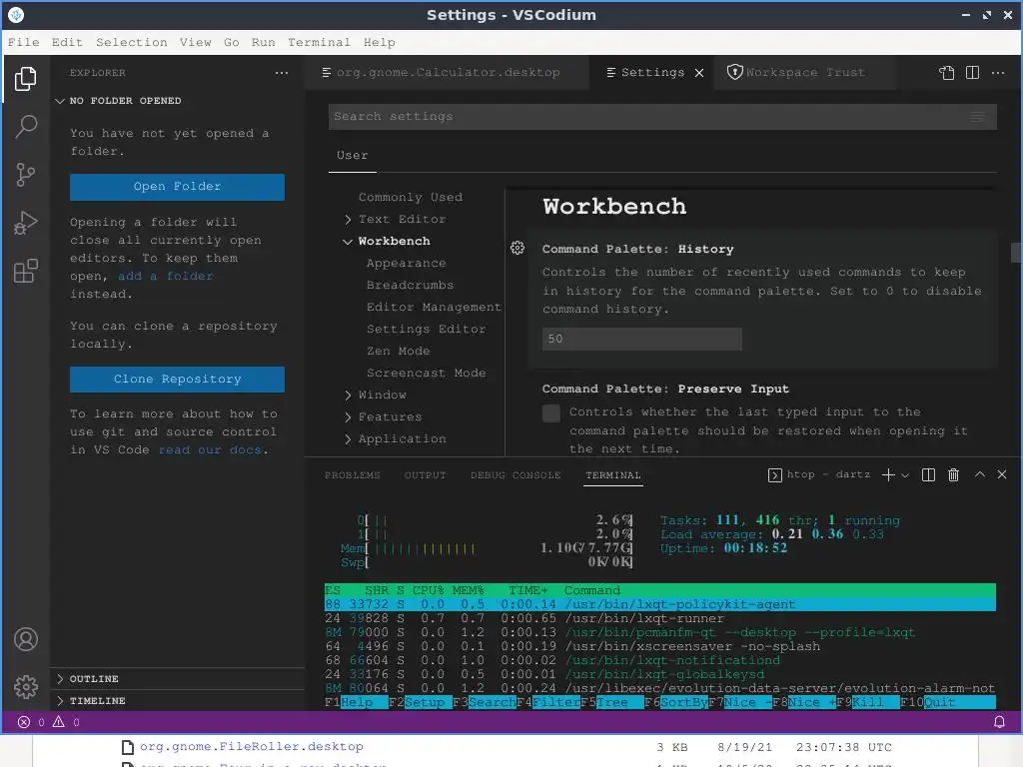Viewport: 1023px width, 767px height.
Task: Open the terminal launch profile dropdown arrow
Action: 905,475
